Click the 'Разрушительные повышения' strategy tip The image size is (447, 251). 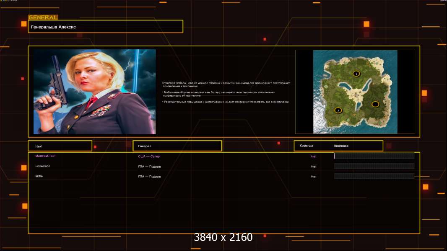226,102
